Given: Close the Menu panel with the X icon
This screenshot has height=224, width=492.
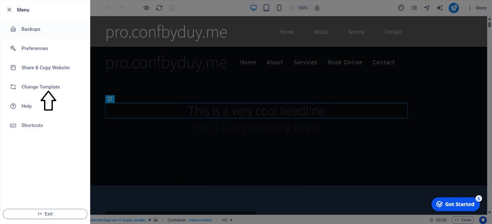Looking at the screenshot, I should pos(9,10).
